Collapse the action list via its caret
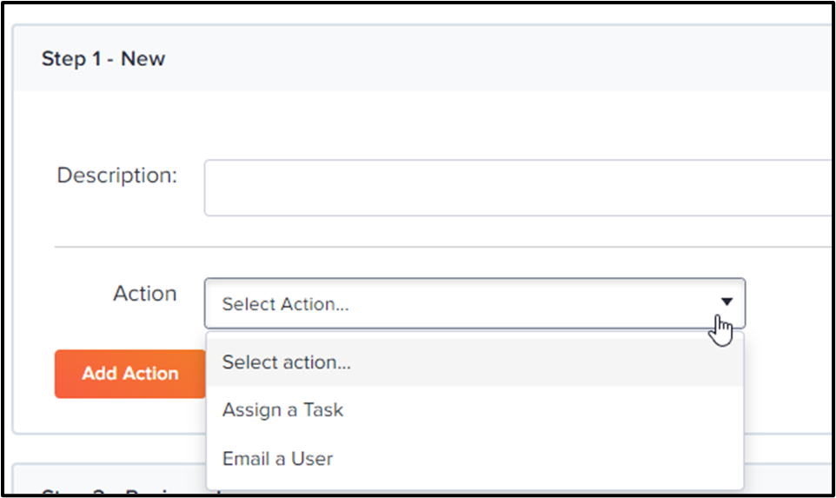Image resolution: width=836 pixels, height=498 pixels. (727, 302)
